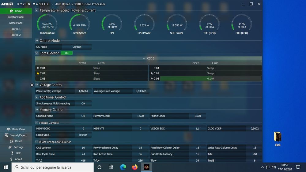This screenshot has width=306, height=172.
Task: Click CLDO VDDP value 0,9002
Action: point(255,129)
